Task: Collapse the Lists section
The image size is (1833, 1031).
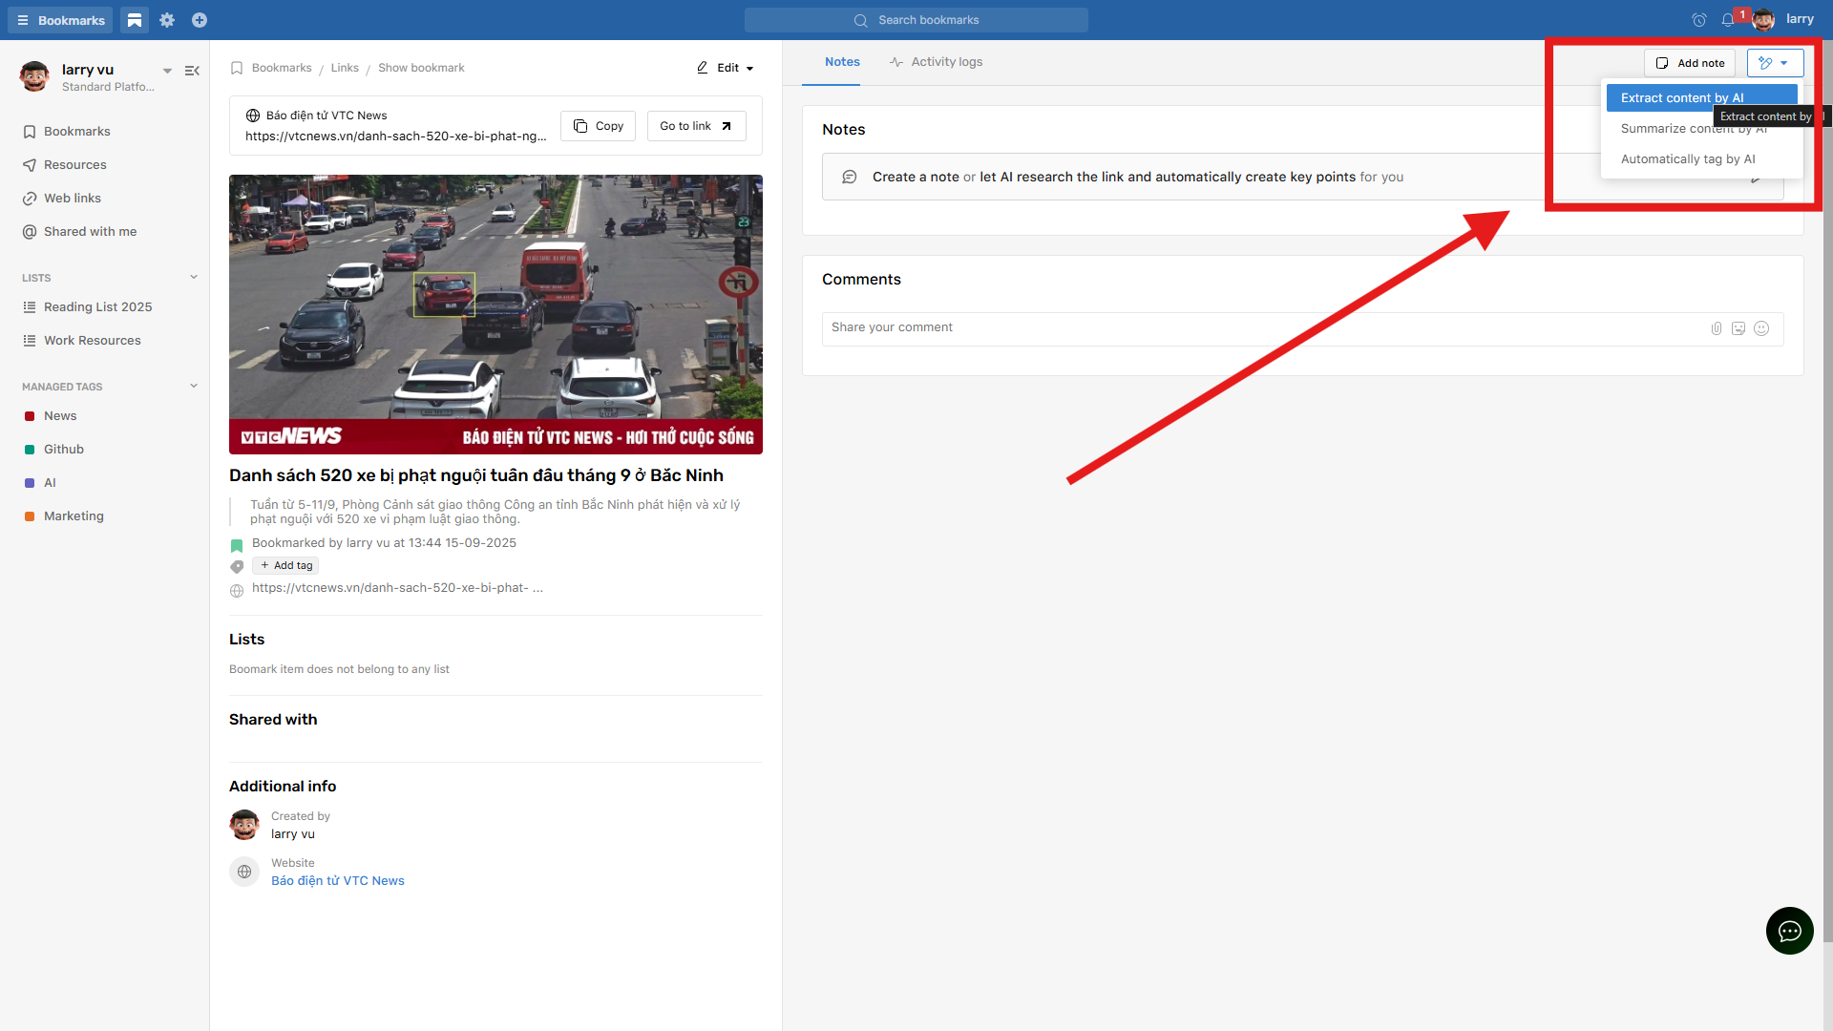Action: tap(194, 278)
